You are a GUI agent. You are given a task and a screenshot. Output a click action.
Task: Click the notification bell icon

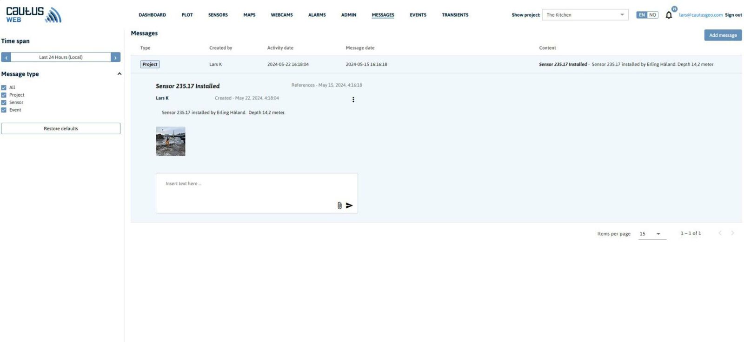(669, 15)
